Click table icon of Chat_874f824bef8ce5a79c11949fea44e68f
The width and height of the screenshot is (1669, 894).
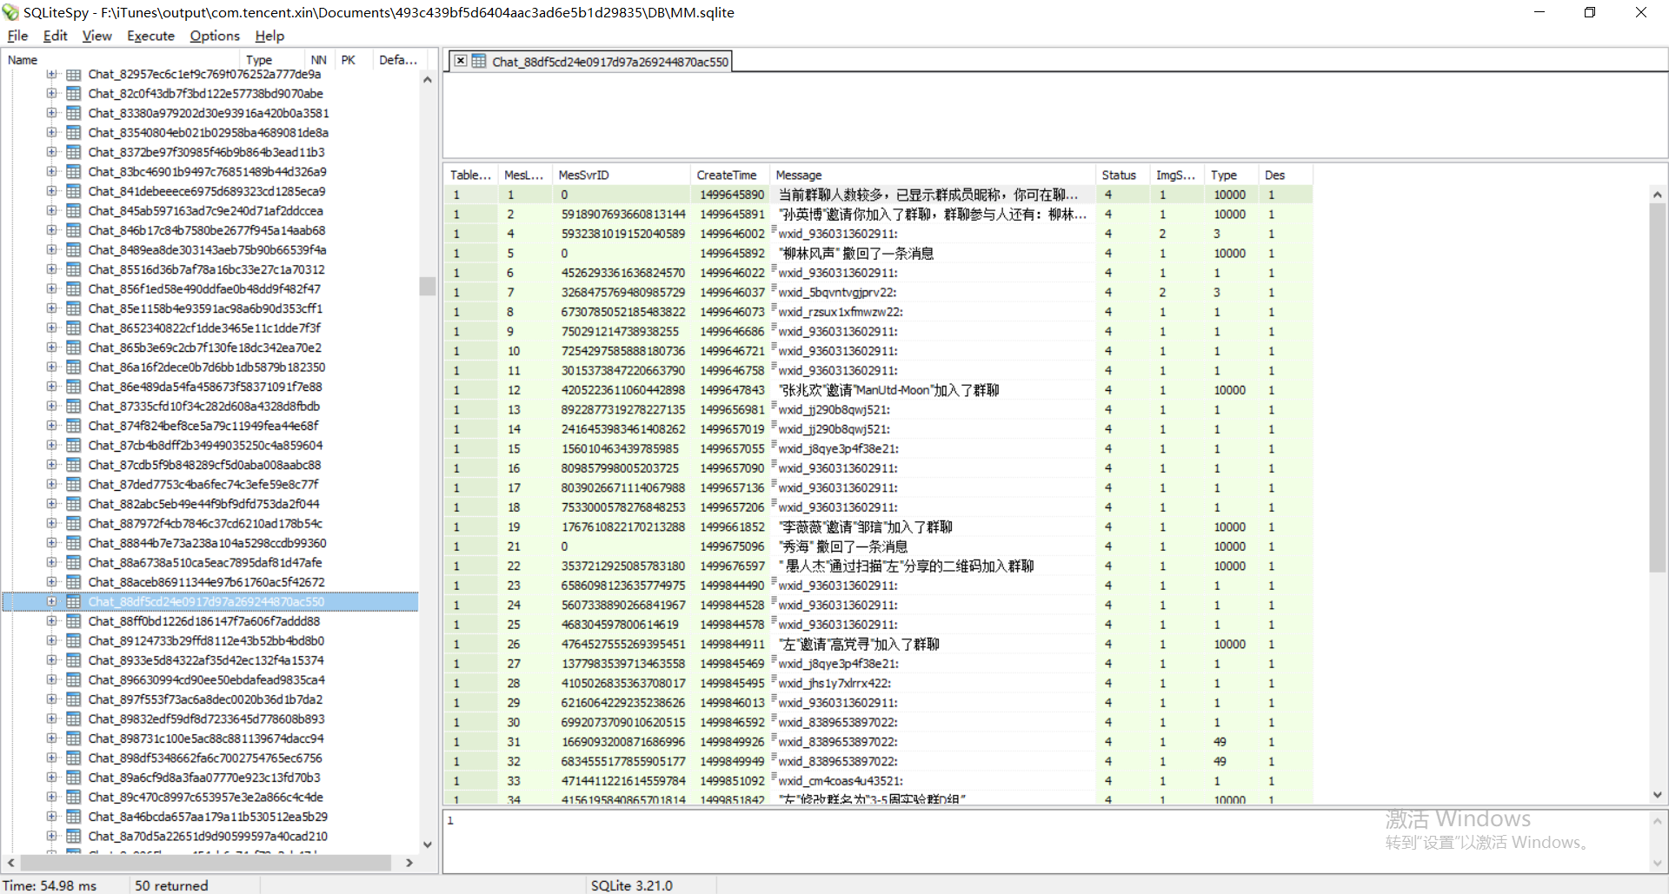(74, 426)
